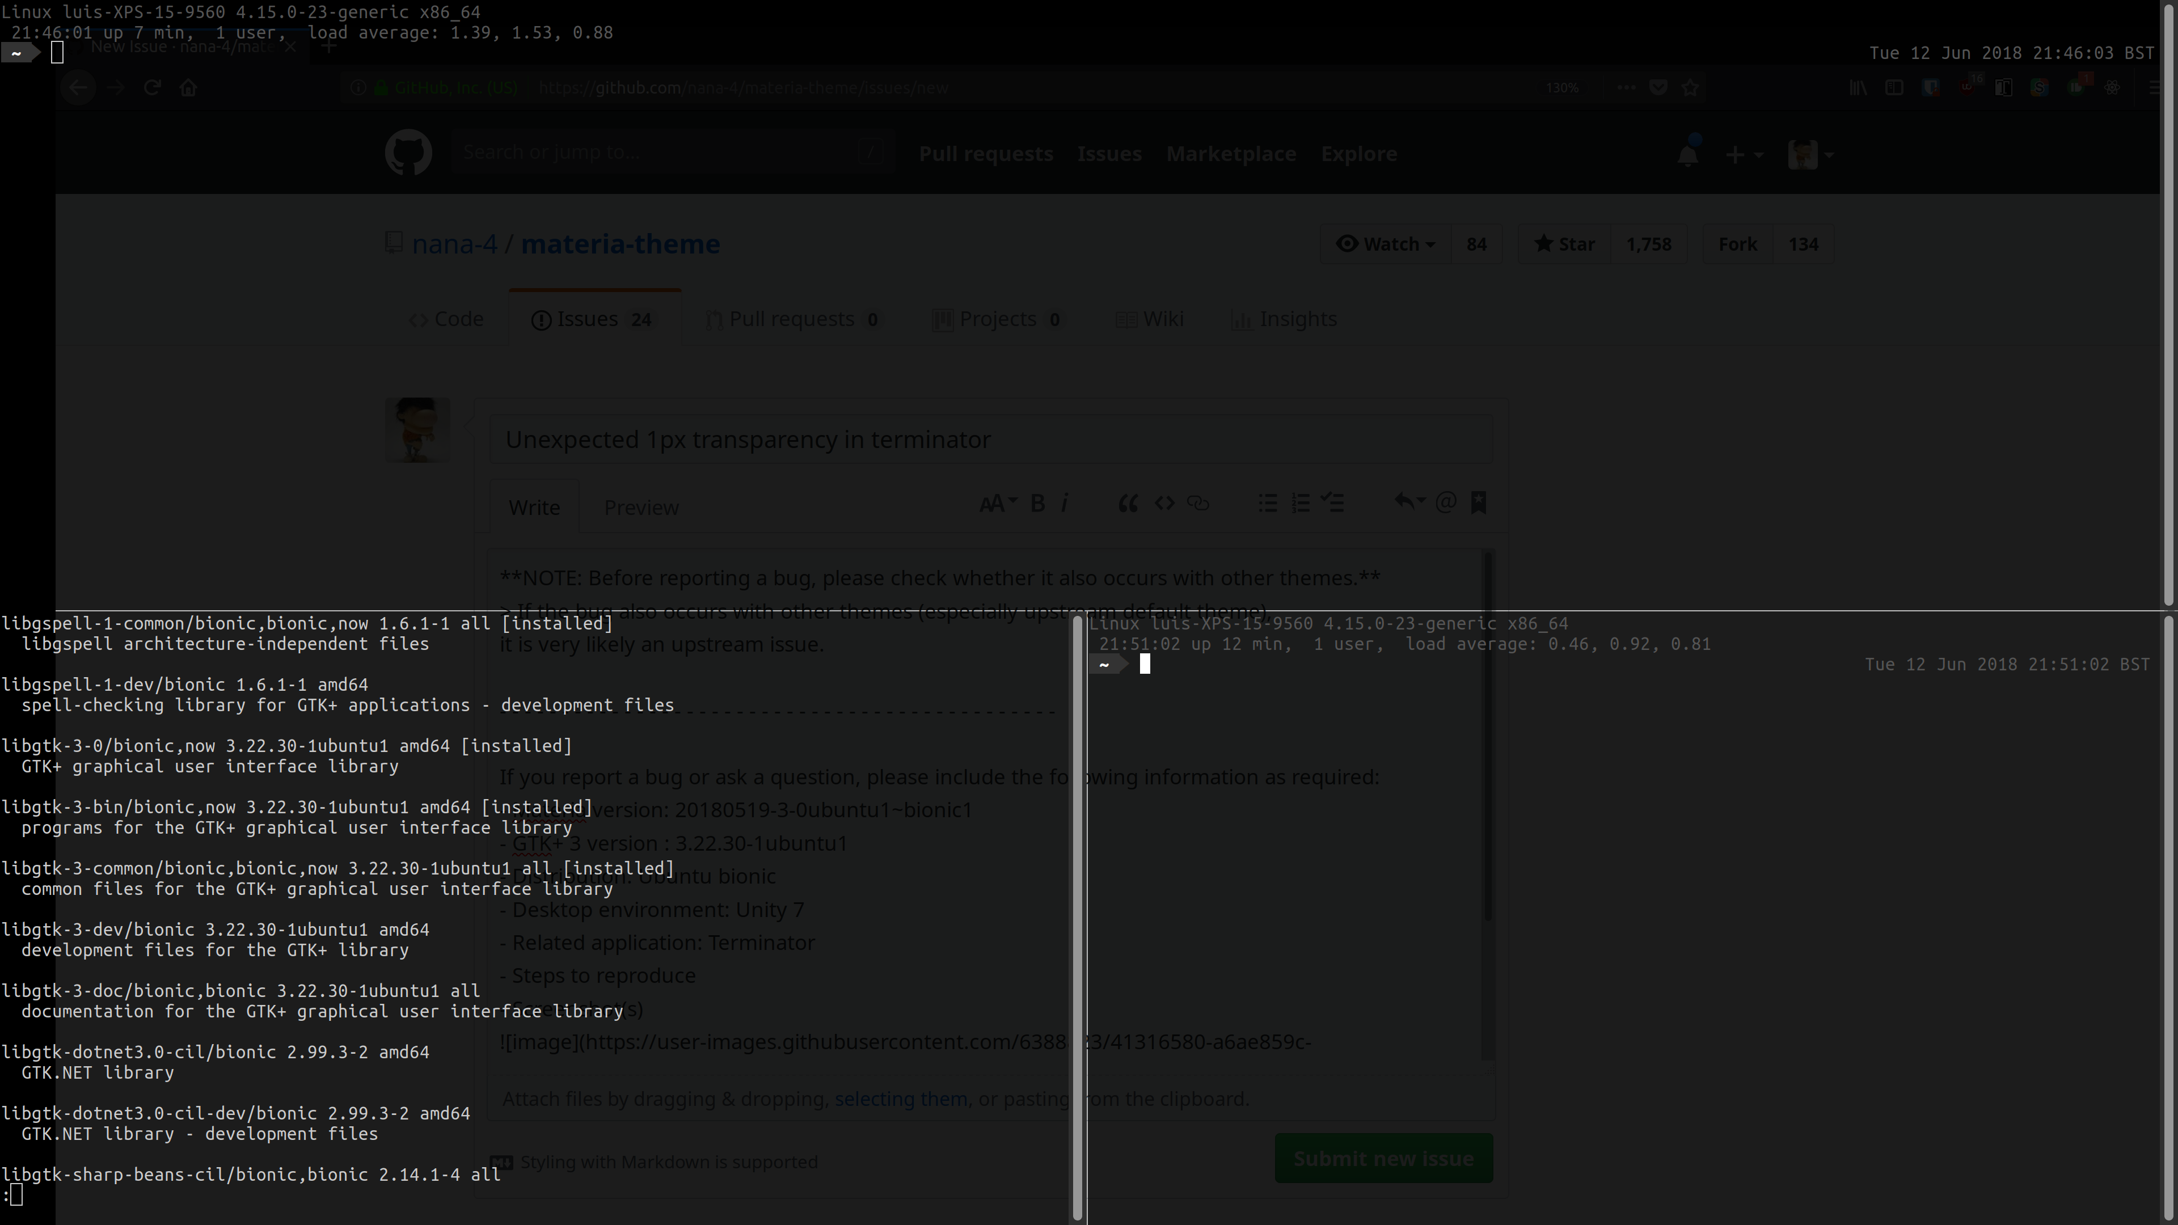Image resolution: width=2178 pixels, height=1225 pixels.
Task: Apply bold formatting
Action: pos(1037,504)
